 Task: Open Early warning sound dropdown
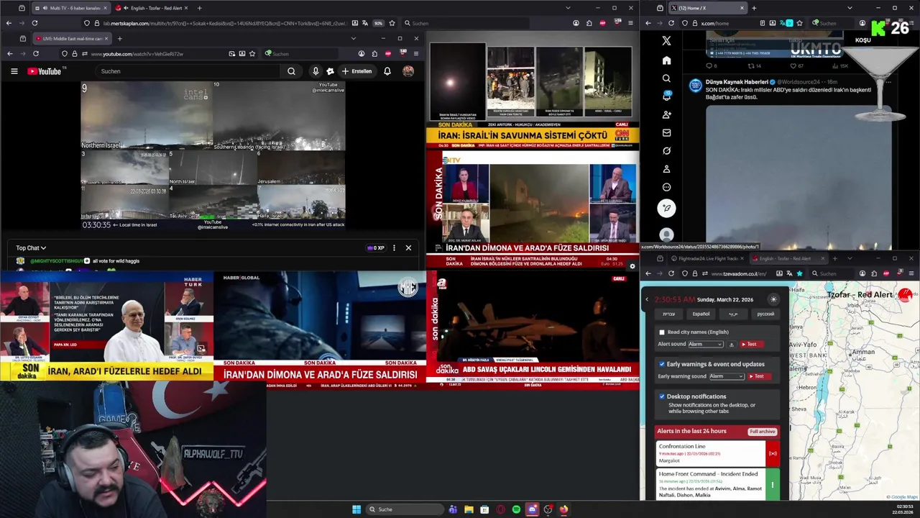click(x=727, y=376)
